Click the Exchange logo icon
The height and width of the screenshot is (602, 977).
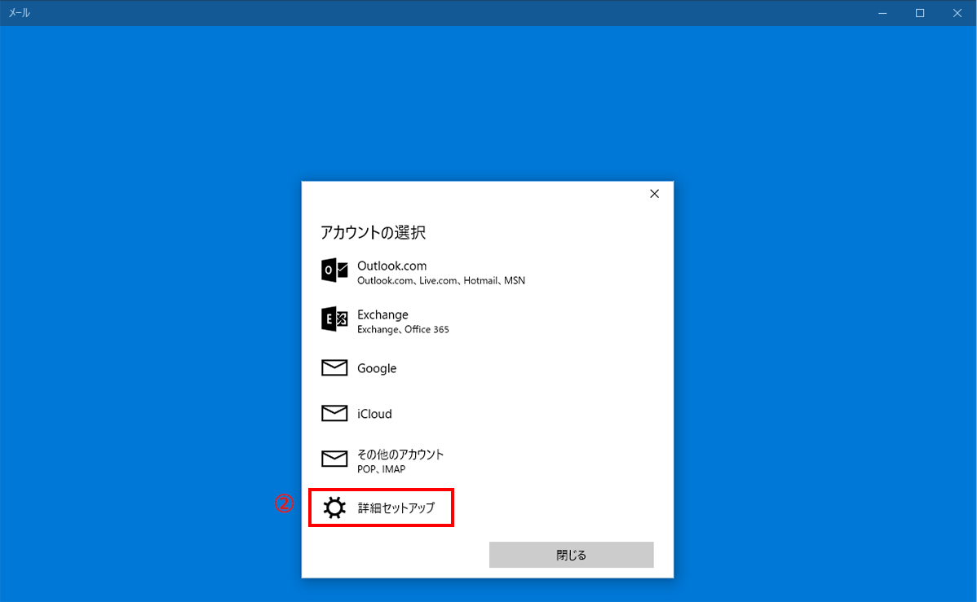334,319
